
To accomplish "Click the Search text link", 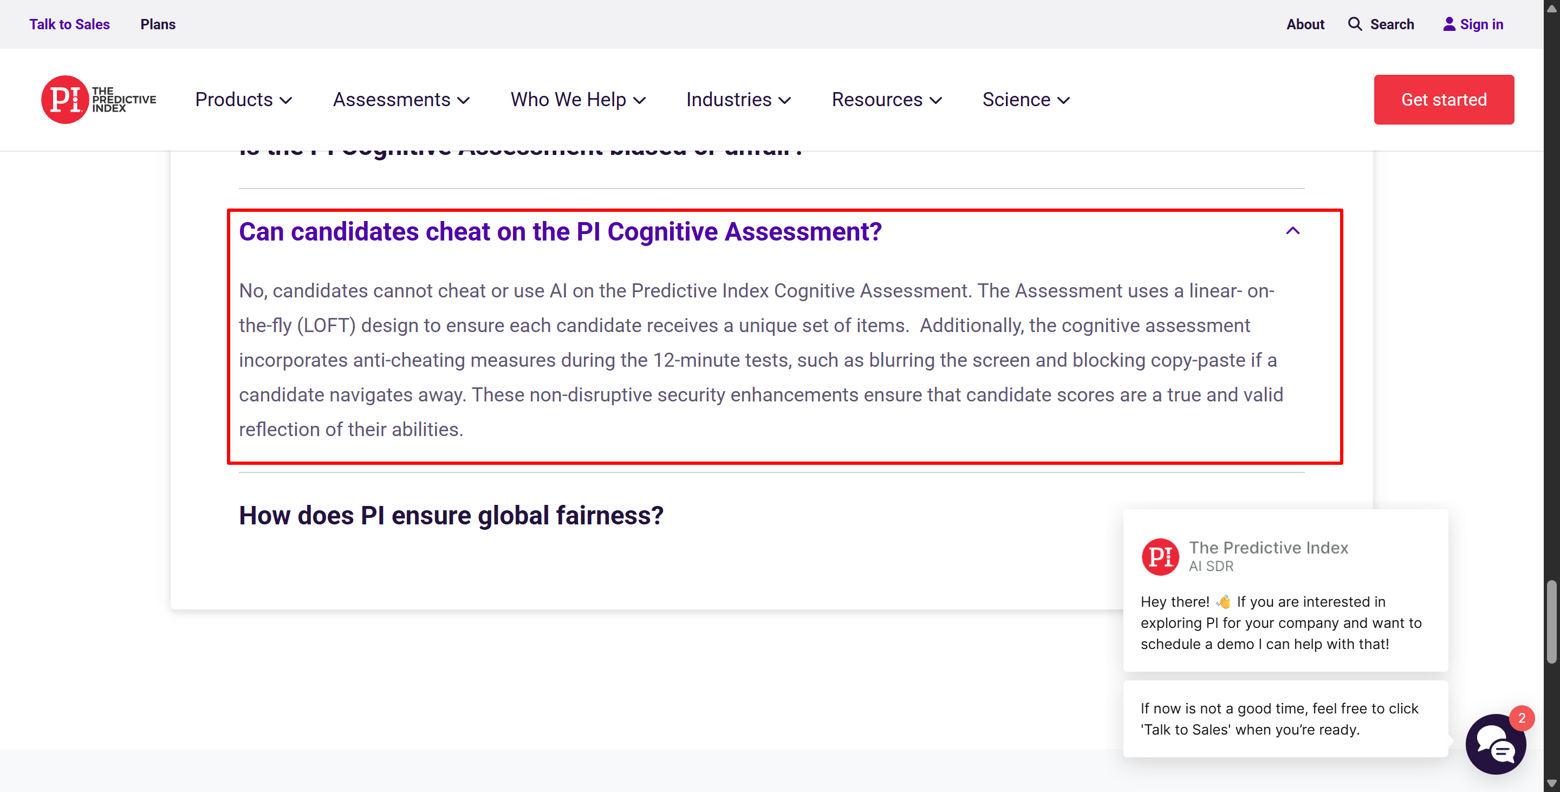I will [1392, 24].
